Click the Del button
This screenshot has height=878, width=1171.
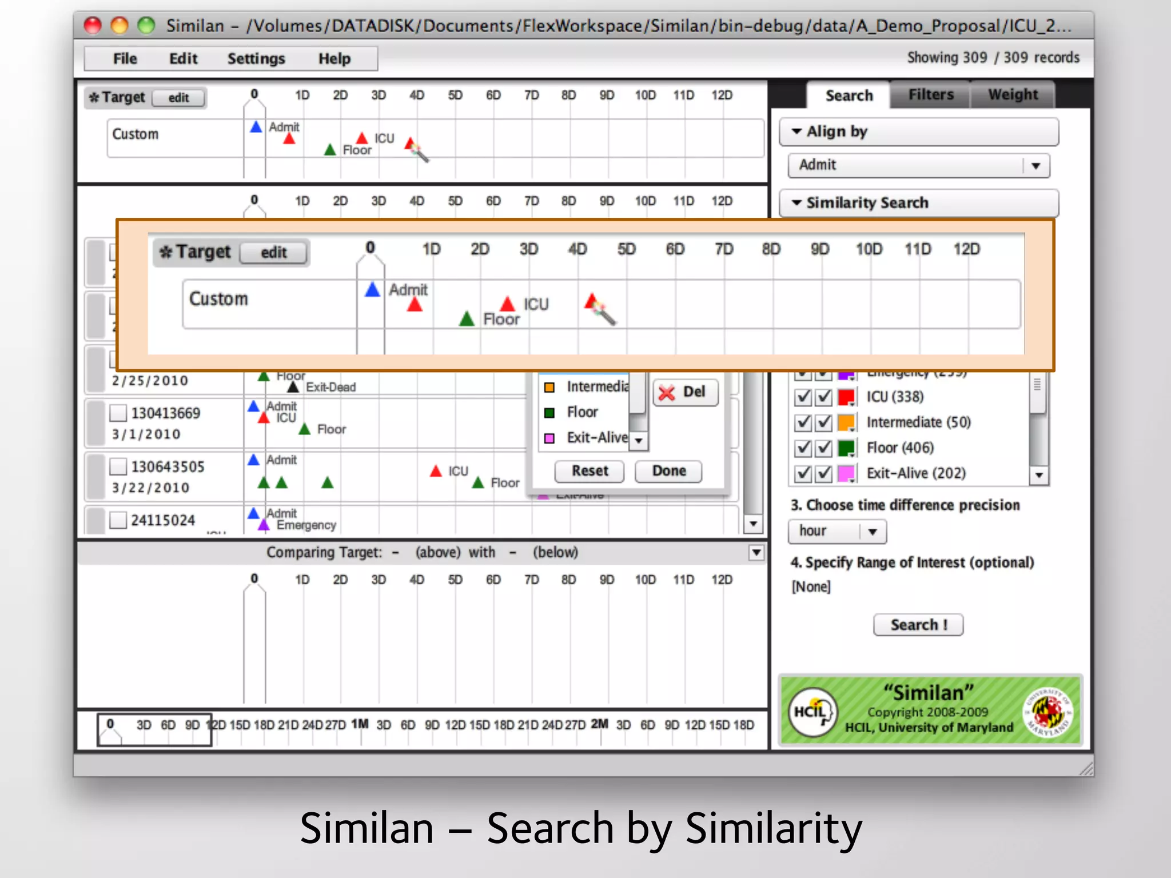coord(686,392)
